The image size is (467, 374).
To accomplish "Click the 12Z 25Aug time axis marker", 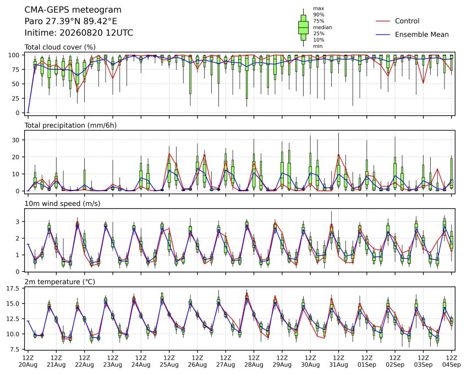I will click(169, 361).
